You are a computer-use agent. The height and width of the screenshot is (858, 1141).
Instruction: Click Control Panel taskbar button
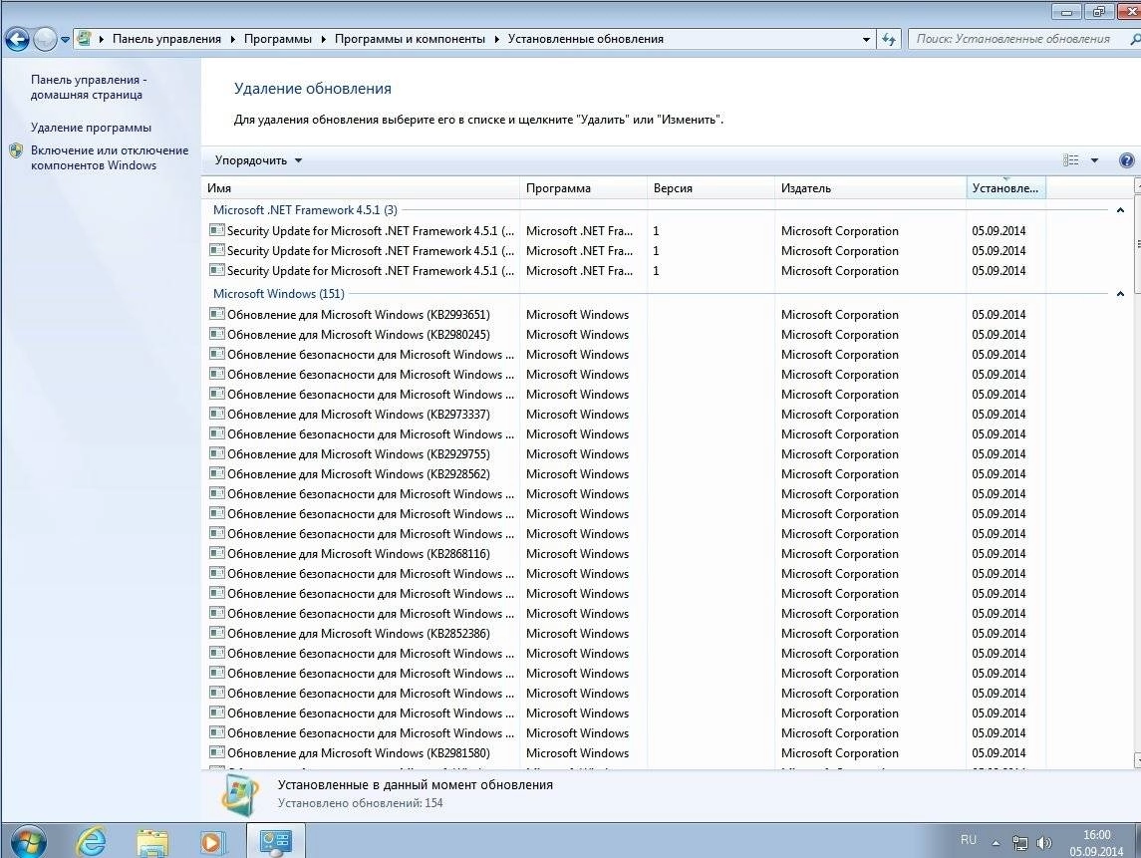coord(275,842)
